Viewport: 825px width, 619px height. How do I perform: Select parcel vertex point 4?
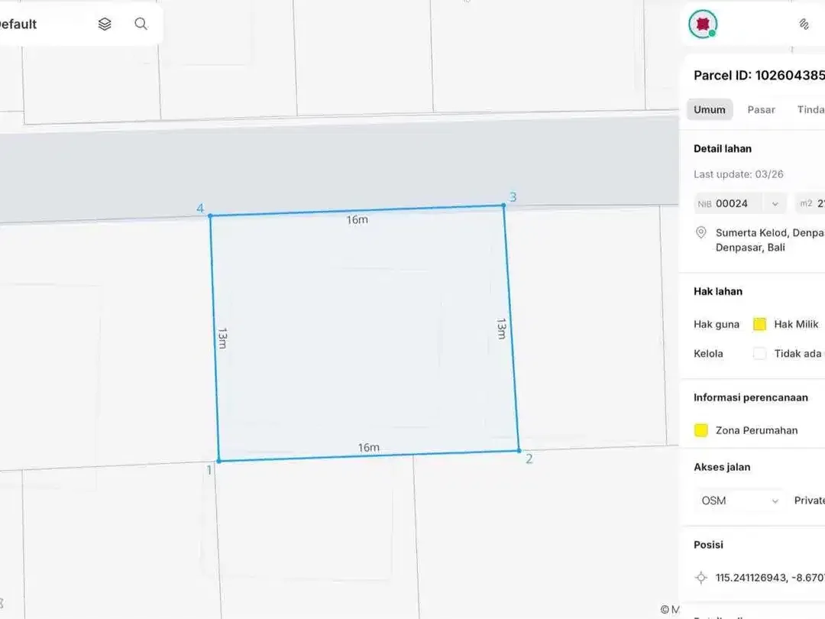click(x=211, y=216)
